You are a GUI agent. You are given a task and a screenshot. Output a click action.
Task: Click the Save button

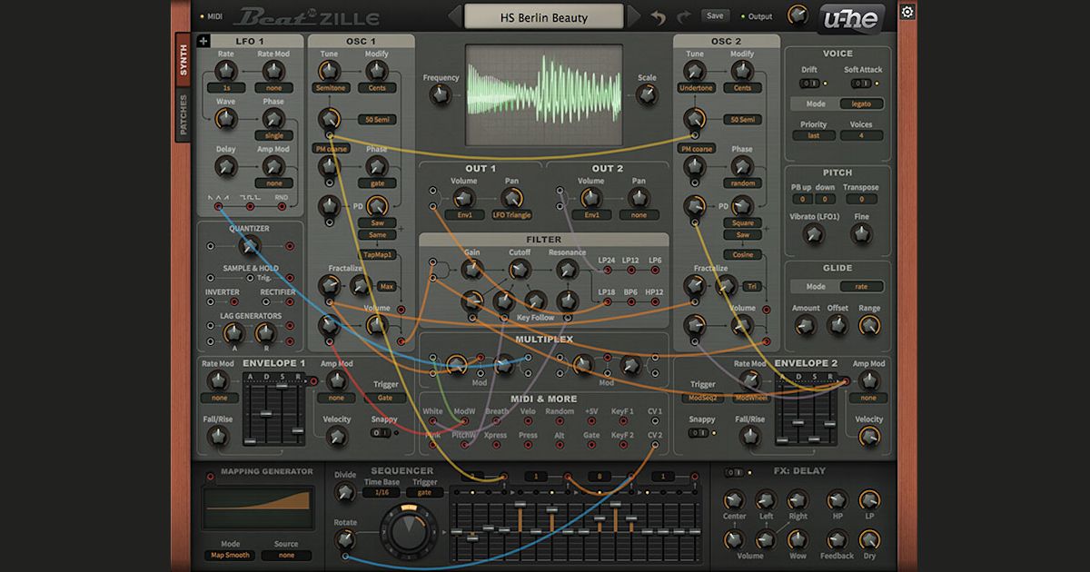tap(715, 15)
